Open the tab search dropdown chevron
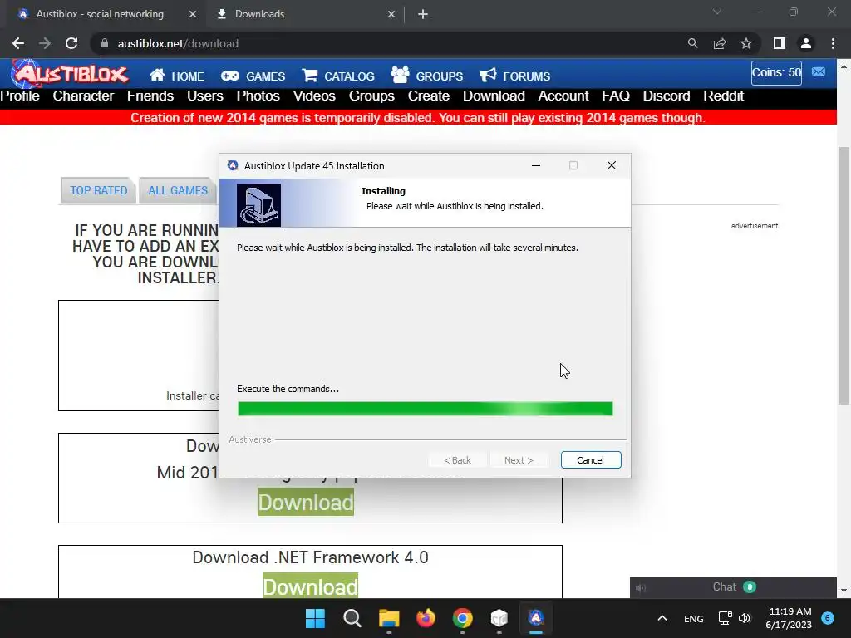 (717, 12)
